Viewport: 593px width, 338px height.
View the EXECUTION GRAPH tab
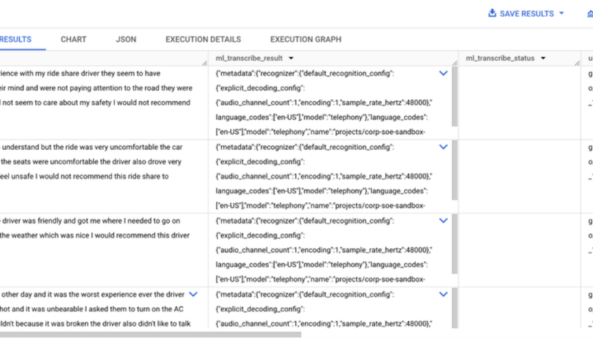pos(306,39)
